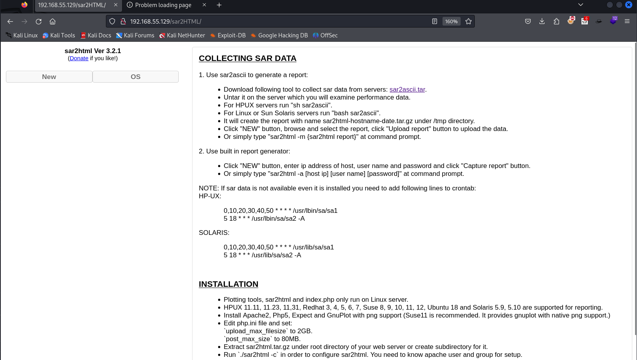Click the page vertical scrollbar
The height and width of the screenshot is (360, 637).
pyautogui.click(x=635, y=189)
